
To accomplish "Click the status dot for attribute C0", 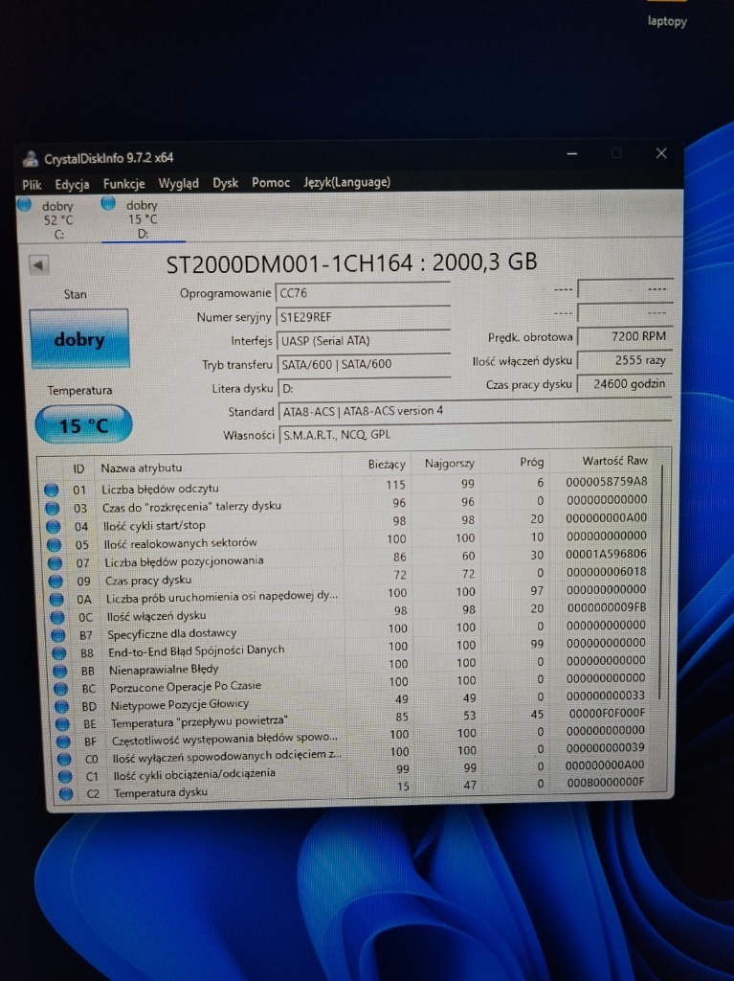I will 64,759.
